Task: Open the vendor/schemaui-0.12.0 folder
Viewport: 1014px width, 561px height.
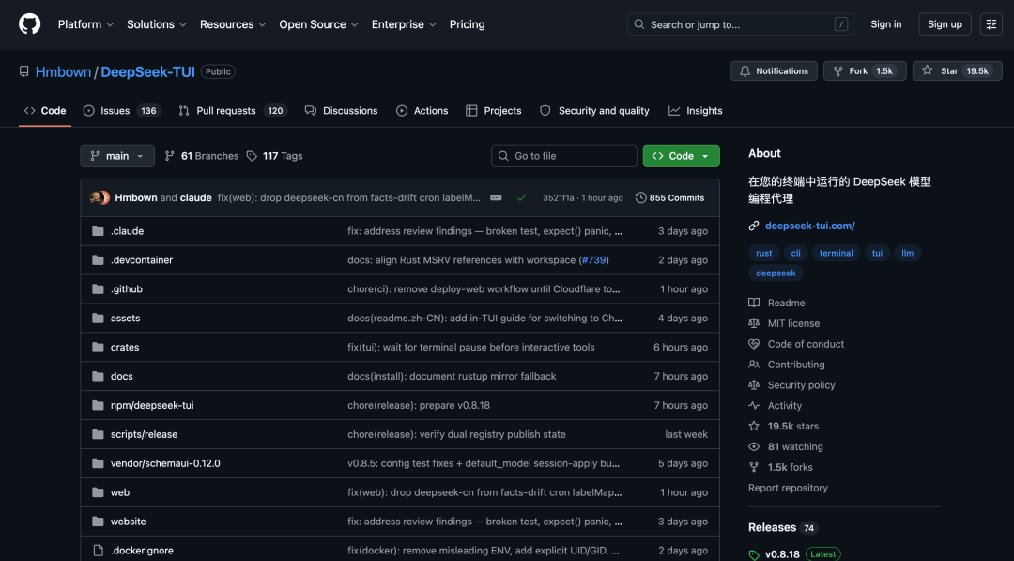Action: (x=165, y=463)
